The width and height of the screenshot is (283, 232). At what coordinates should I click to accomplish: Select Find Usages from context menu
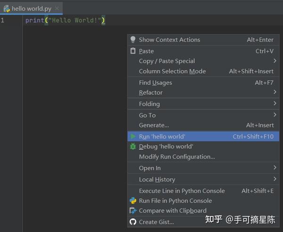155,83
